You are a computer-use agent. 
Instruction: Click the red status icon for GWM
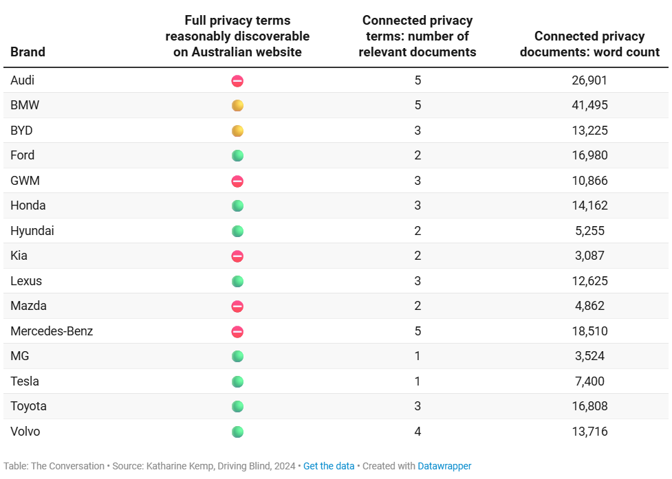coord(237,181)
